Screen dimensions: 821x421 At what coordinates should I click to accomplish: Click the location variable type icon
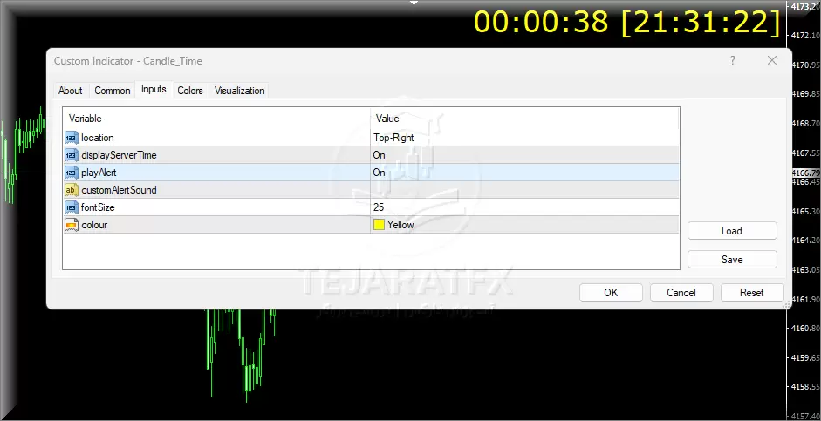(71, 138)
